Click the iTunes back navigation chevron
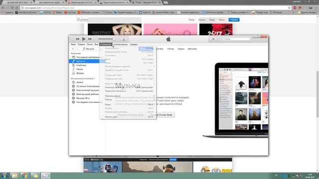The width and height of the screenshot is (319, 179). (73, 49)
